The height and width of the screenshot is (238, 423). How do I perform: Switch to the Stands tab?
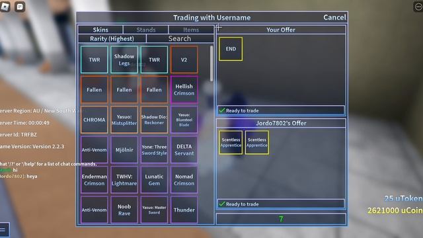coord(145,30)
